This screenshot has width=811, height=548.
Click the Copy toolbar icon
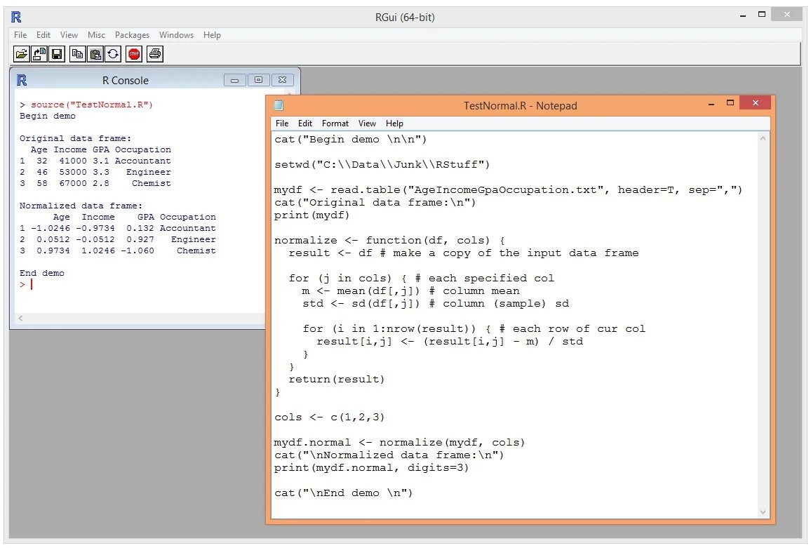pyautogui.click(x=78, y=54)
